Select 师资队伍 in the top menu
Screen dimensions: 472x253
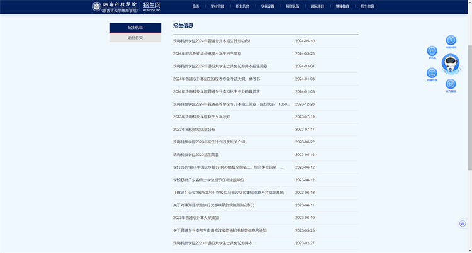tap(293, 6)
